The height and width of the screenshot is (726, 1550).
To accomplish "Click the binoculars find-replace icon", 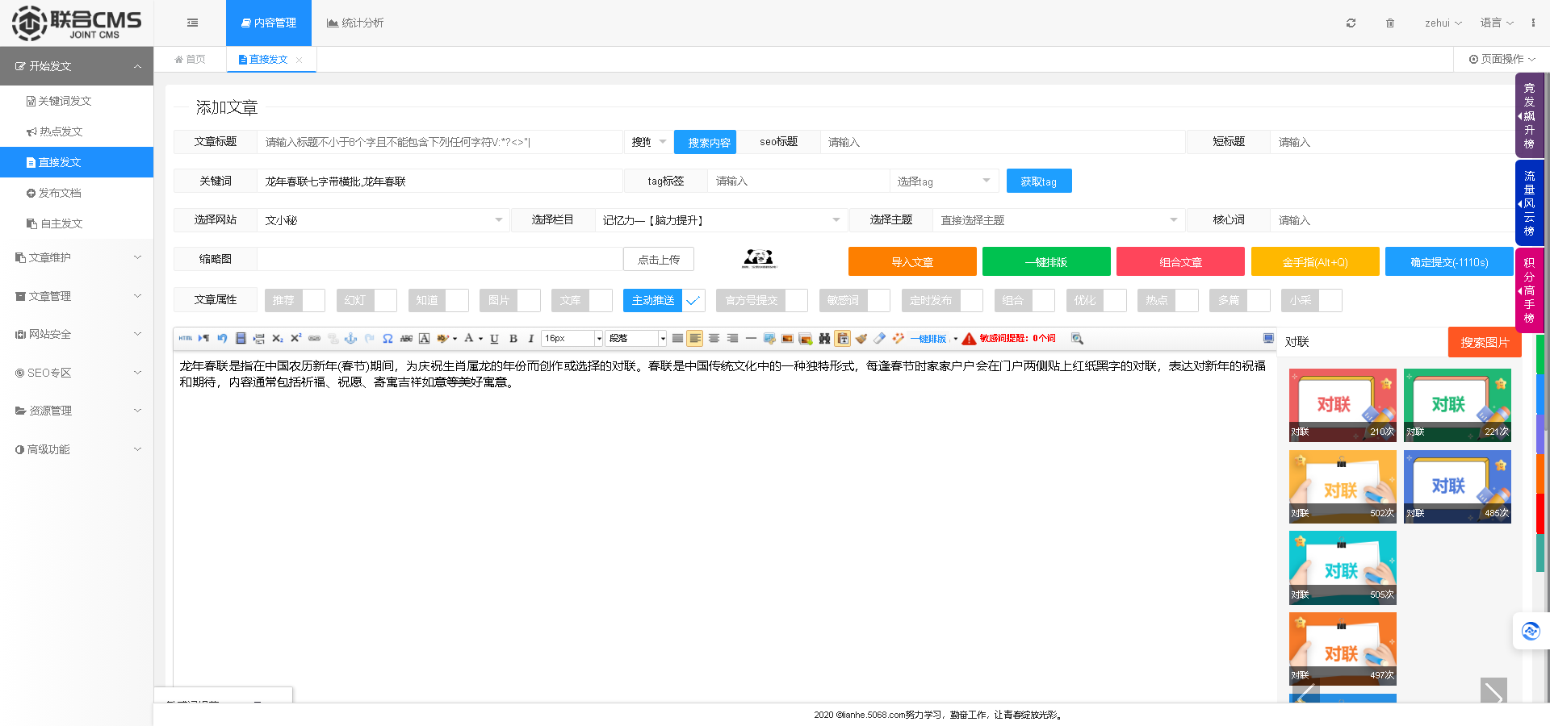I will pos(823,339).
